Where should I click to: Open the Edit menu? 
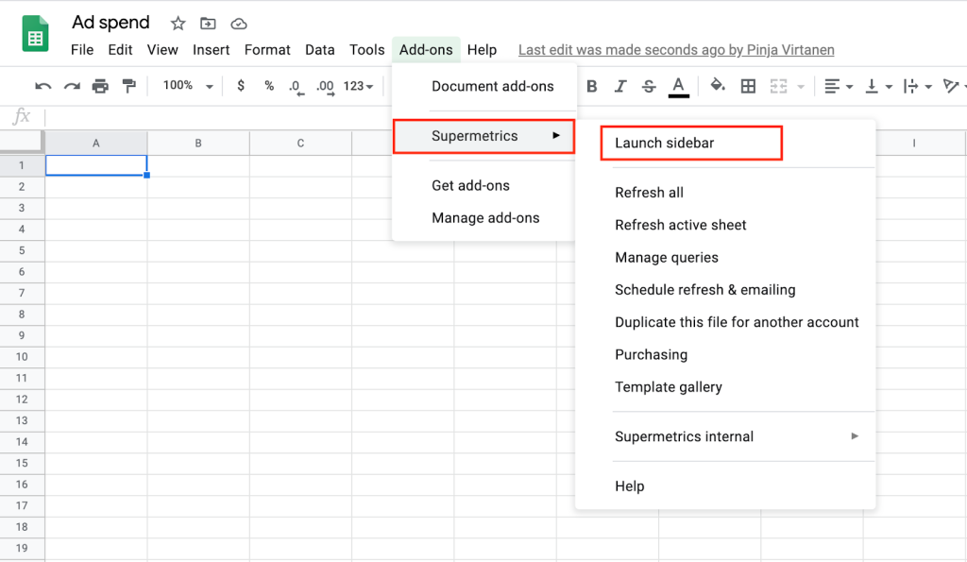[120, 50]
